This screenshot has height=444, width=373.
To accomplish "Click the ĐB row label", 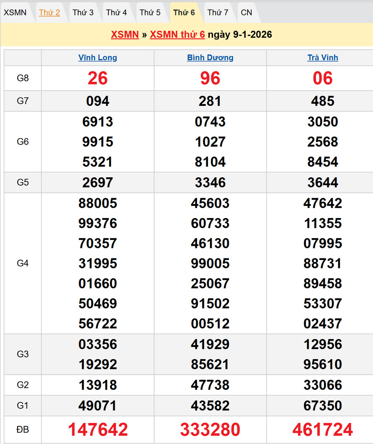I will tap(23, 429).
